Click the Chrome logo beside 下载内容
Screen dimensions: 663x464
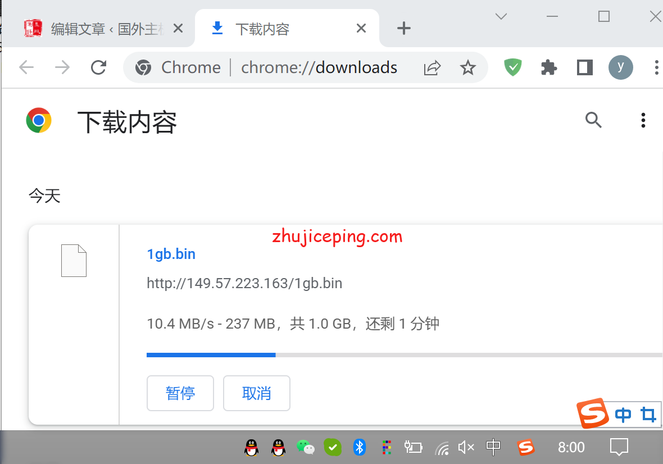point(39,120)
